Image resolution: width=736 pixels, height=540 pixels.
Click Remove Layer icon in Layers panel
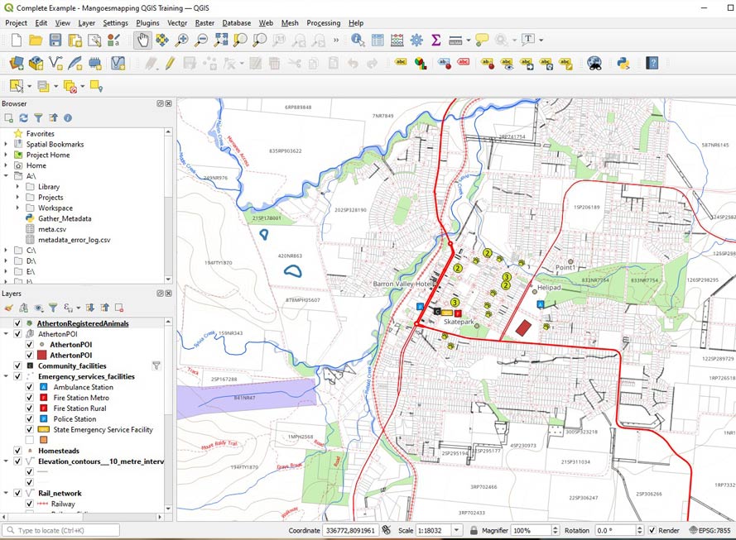(119, 308)
